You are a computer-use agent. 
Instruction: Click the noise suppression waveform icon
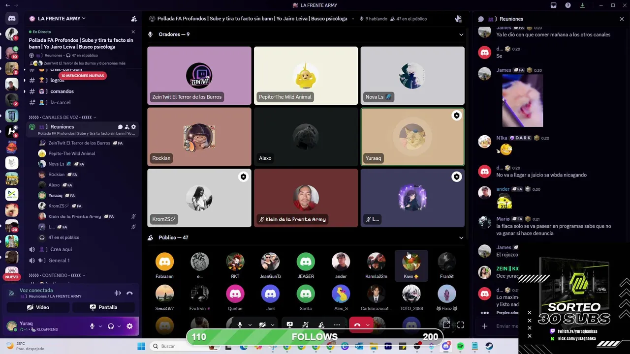coord(118,293)
